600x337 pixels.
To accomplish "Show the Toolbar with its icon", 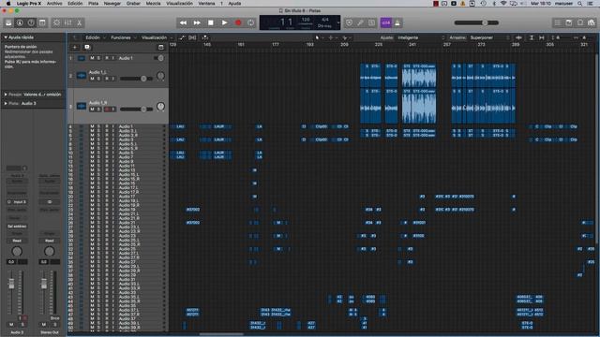I will pyautogui.click(x=42, y=22).
